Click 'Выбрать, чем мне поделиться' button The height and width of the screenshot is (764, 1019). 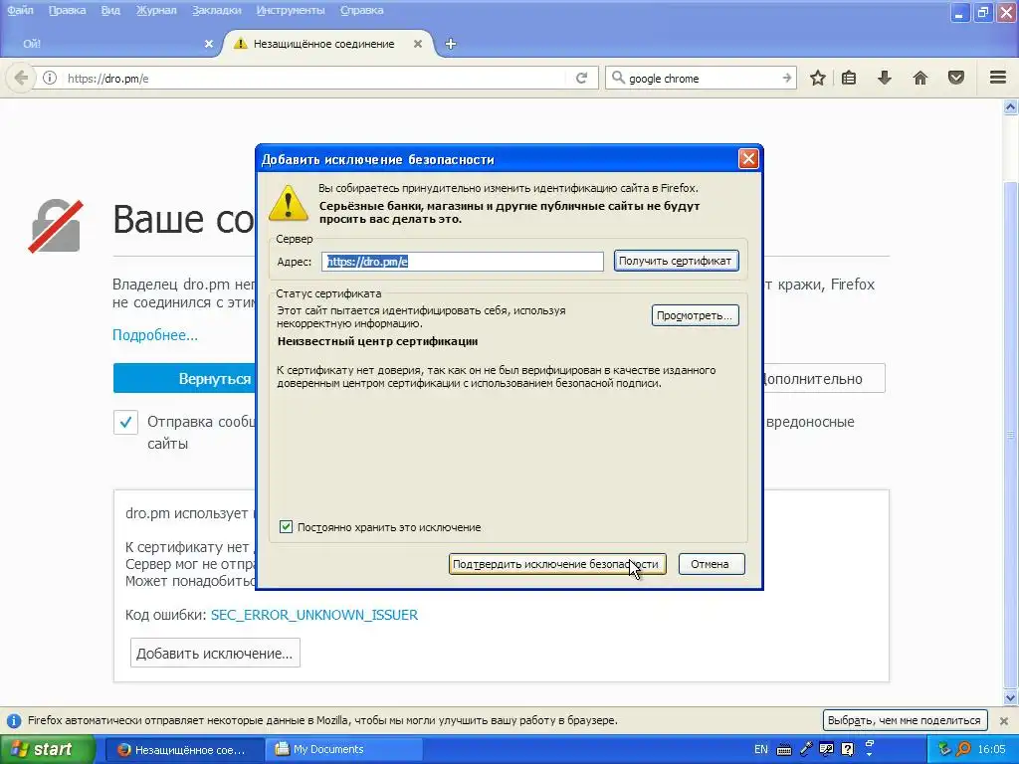(905, 720)
